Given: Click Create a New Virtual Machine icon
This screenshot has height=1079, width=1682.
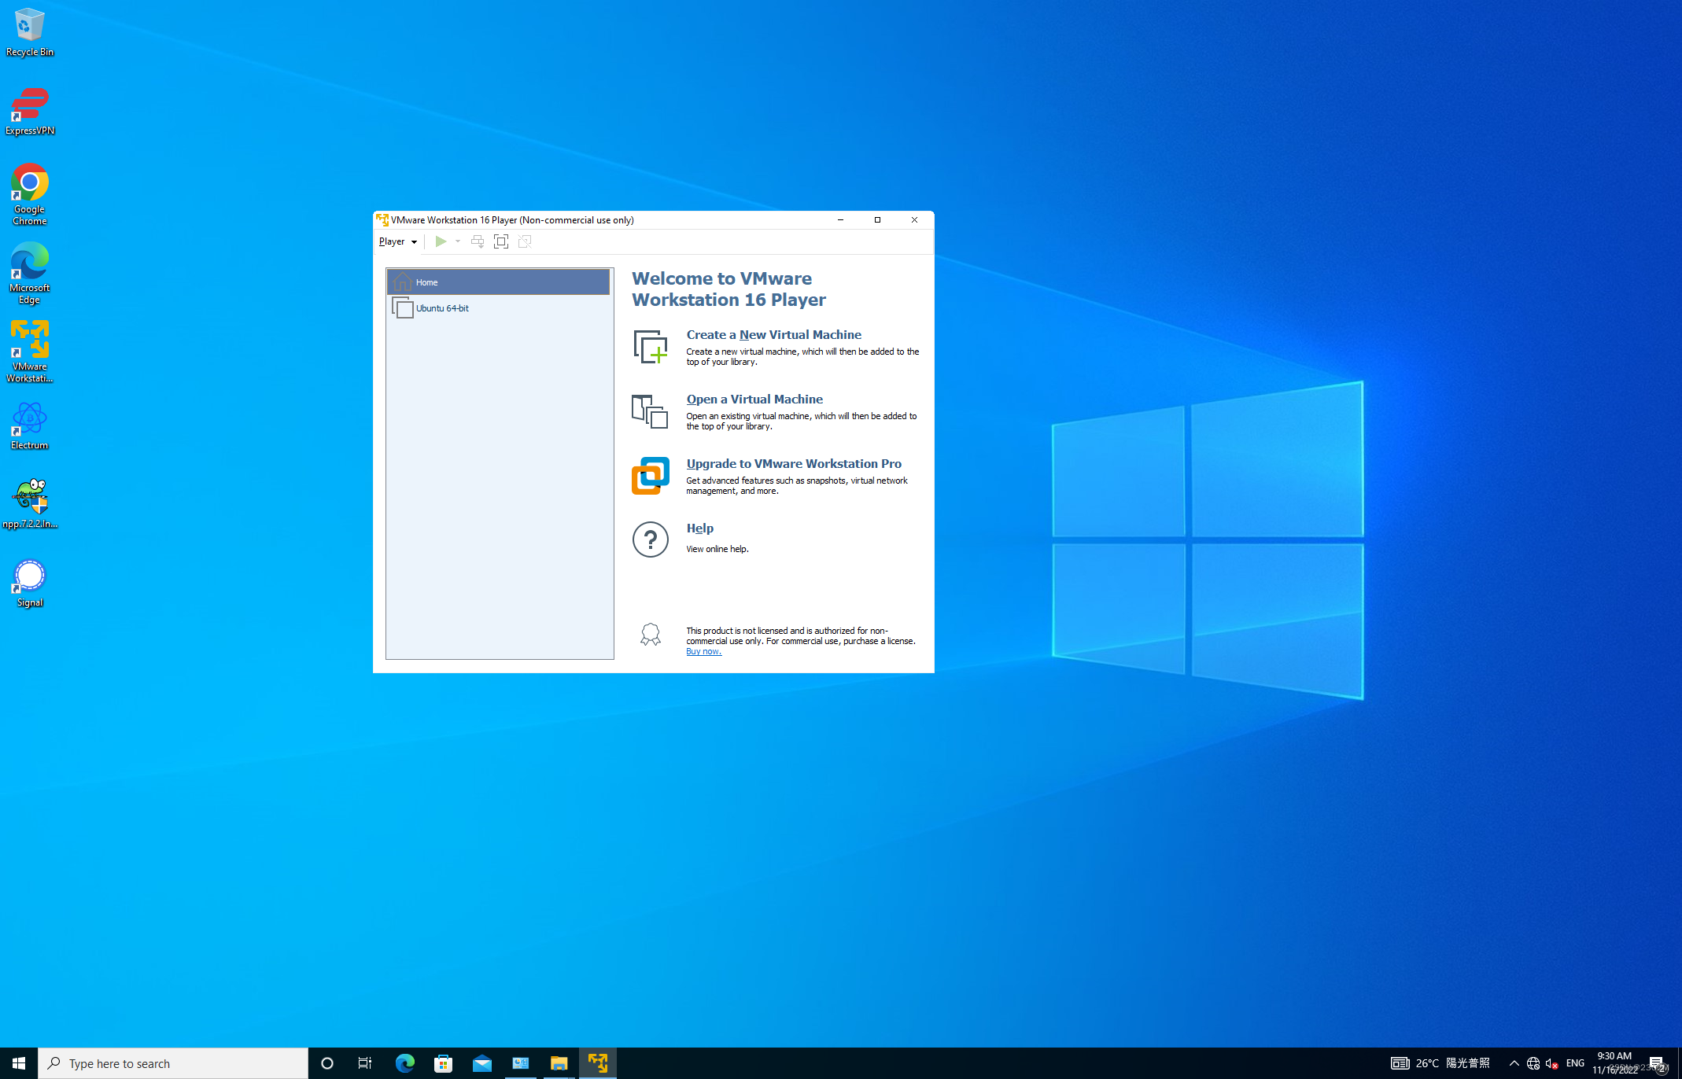Looking at the screenshot, I should click(x=651, y=347).
